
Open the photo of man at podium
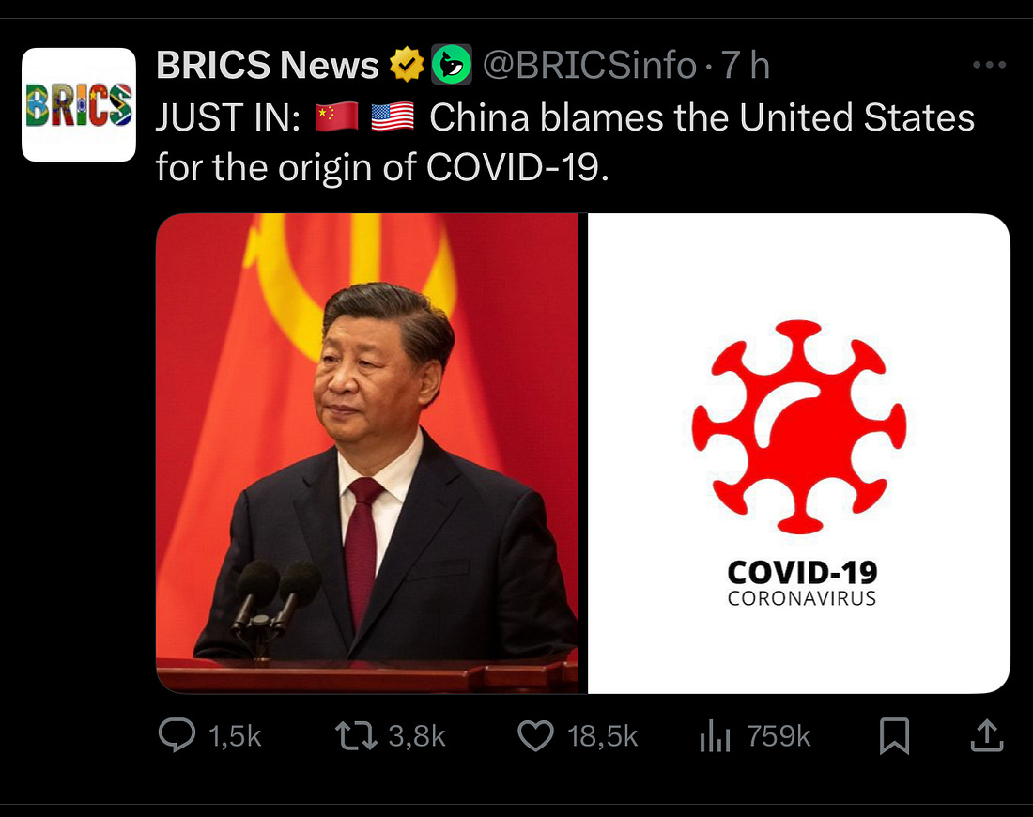coord(367,453)
